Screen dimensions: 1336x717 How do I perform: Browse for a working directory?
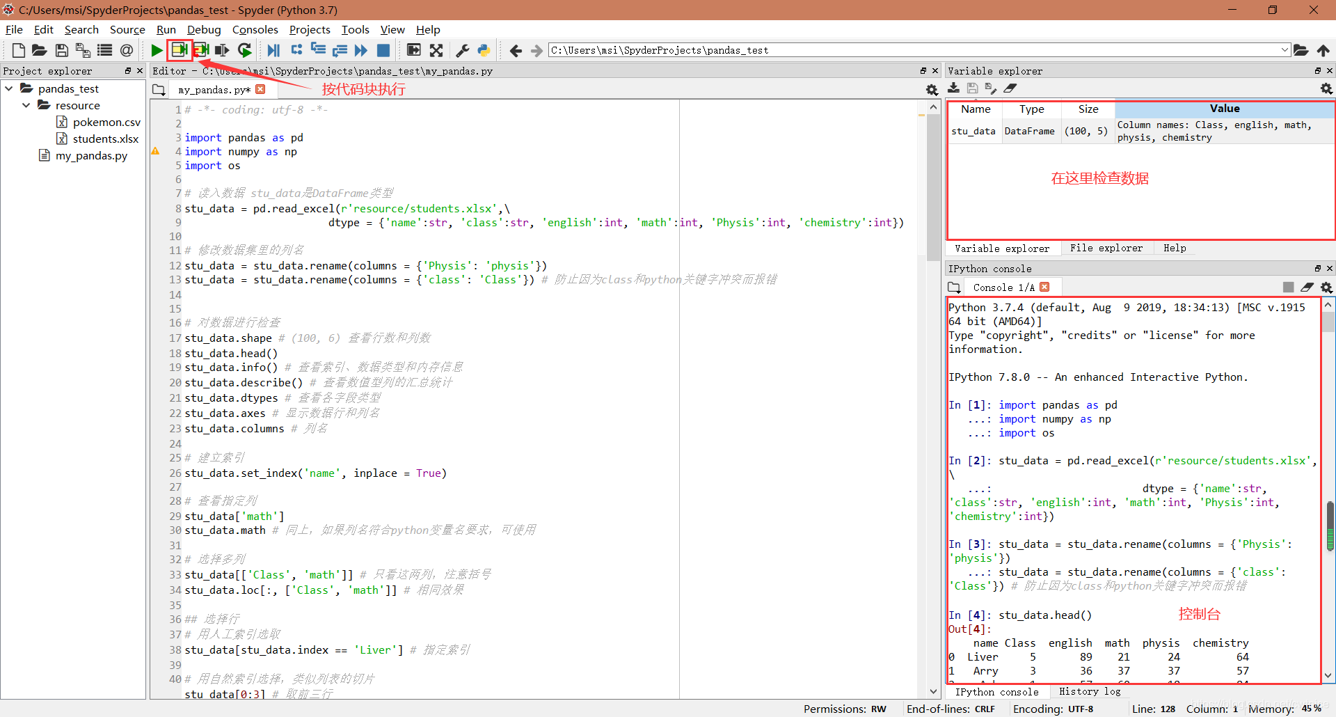(x=1301, y=50)
